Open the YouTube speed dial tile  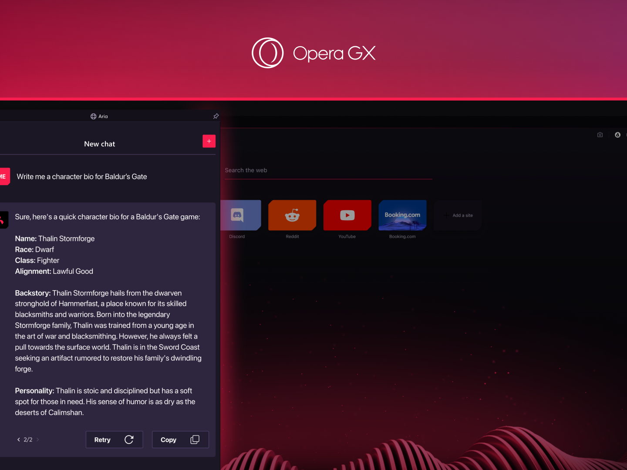coord(347,215)
